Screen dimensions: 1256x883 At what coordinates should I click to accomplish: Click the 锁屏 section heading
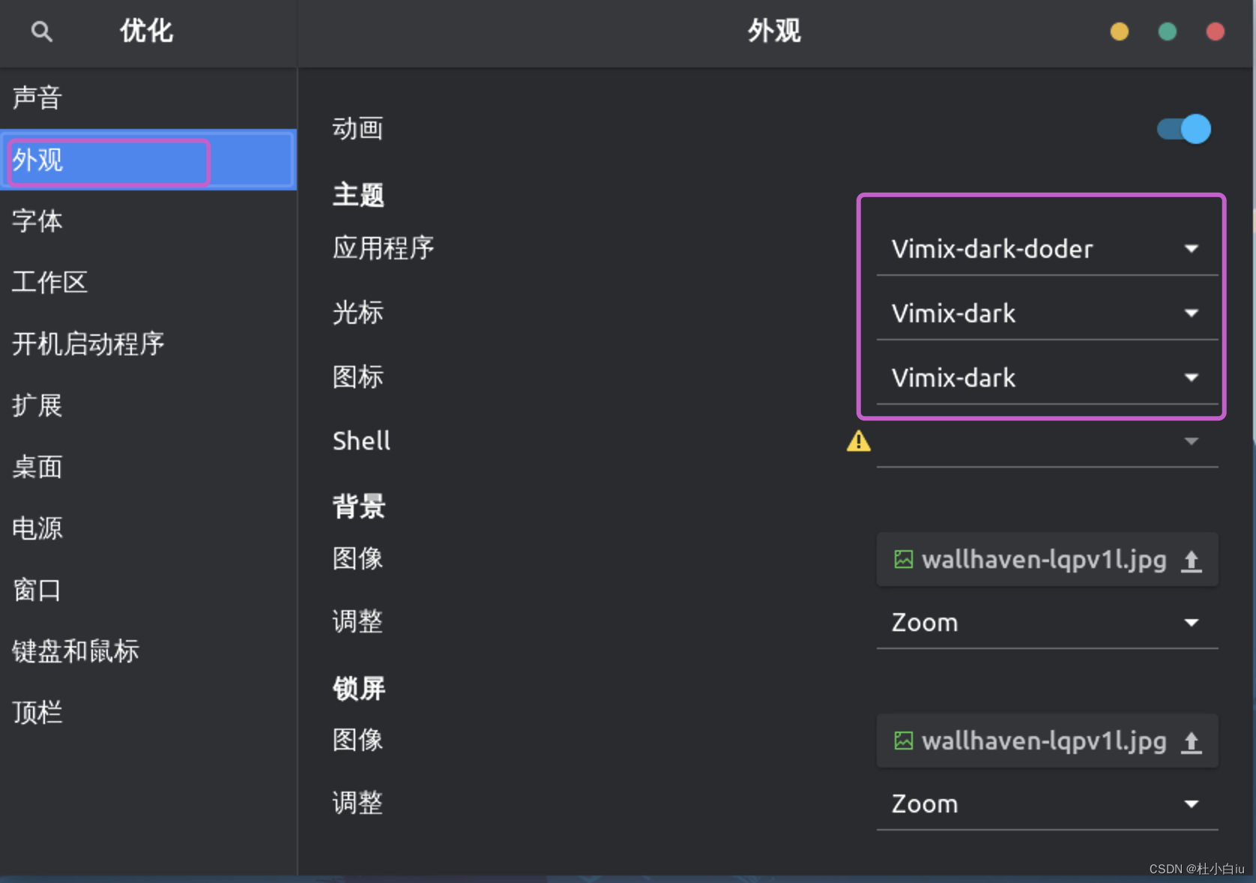click(359, 688)
